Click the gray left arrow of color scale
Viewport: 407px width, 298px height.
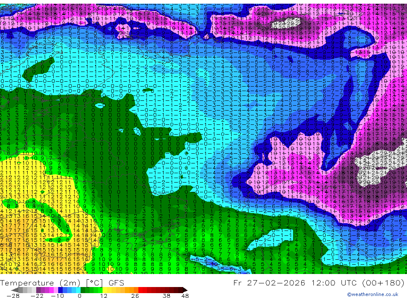click(15, 290)
